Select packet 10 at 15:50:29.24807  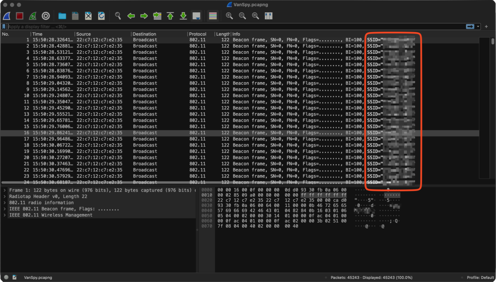tap(240, 96)
